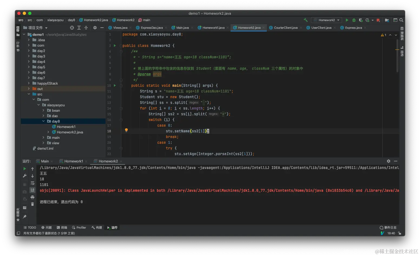Click the locate-file target icon in project panel
This screenshot has height=256, width=420.
click(x=72, y=28)
